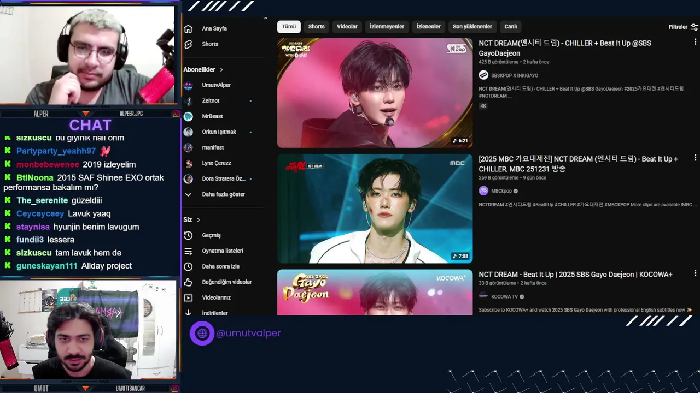Viewport: 700px width, 393px height.
Task: Click chat username Ceyceyceey
Action: point(40,213)
